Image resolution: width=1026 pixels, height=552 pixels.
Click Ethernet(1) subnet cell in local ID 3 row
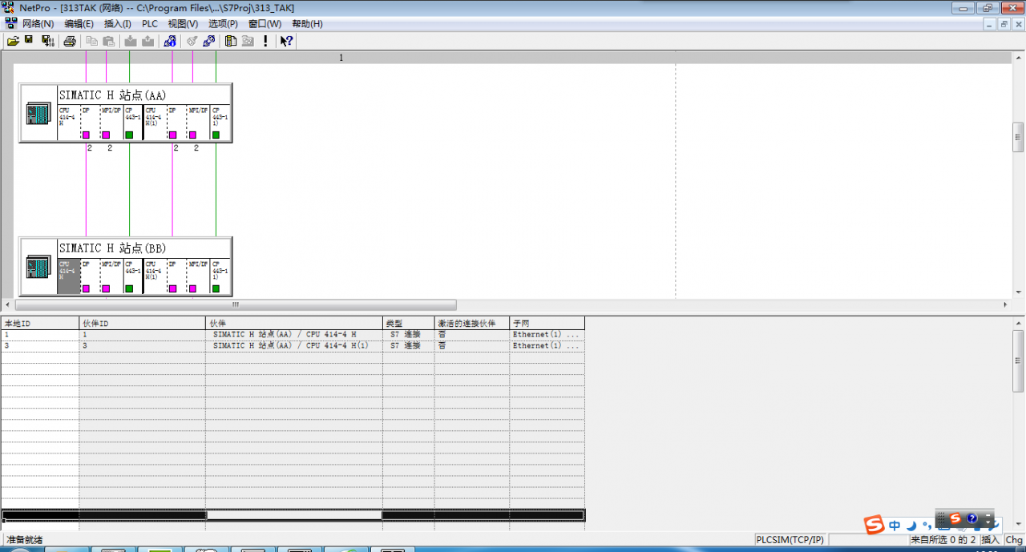point(547,345)
